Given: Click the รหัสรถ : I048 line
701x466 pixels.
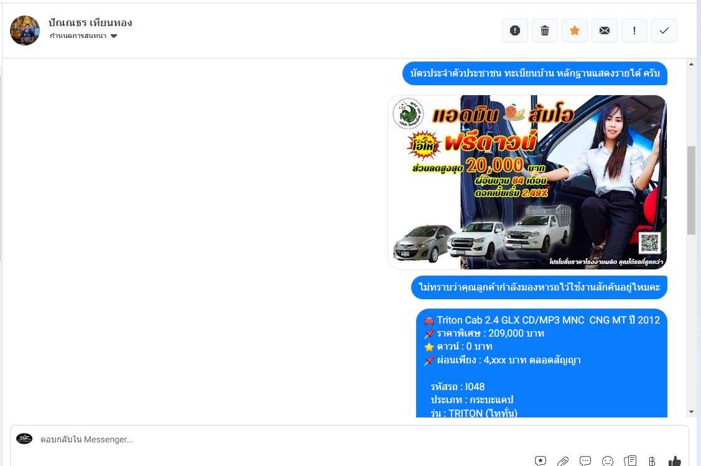Looking at the screenshot, I should [458, 387].
